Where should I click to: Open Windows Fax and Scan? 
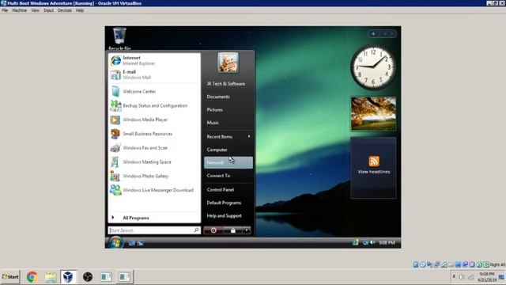click(x=154, y=148)
